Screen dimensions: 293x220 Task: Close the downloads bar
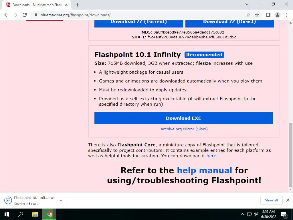coord(288,200)
